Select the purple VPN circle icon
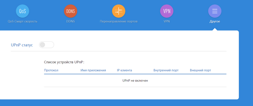This screenshot has height=106, width=253. (x=167, y=11)
